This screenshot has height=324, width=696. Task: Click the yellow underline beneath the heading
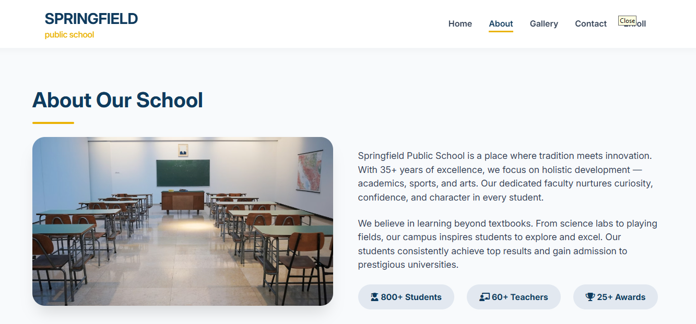53,123
